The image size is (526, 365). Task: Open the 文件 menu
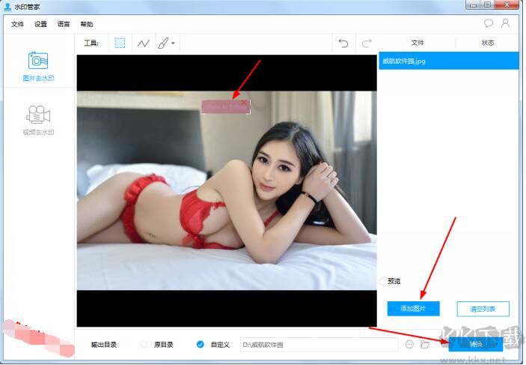[17, 24]
